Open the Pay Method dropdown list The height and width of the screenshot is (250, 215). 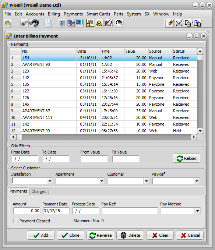click(197, 211)
